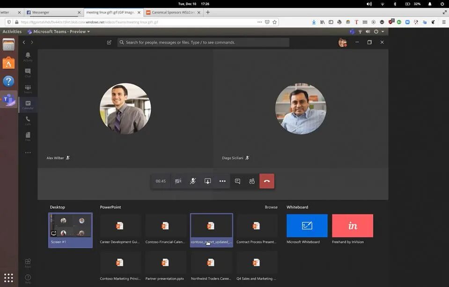Open browser hamburger menu
449x287 pixels.
[x=444, y=22]
